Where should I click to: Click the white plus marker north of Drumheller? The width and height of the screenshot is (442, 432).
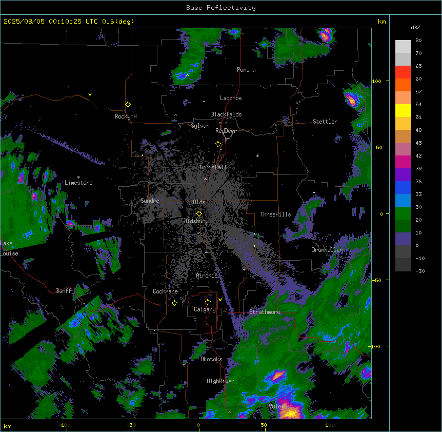314,192
